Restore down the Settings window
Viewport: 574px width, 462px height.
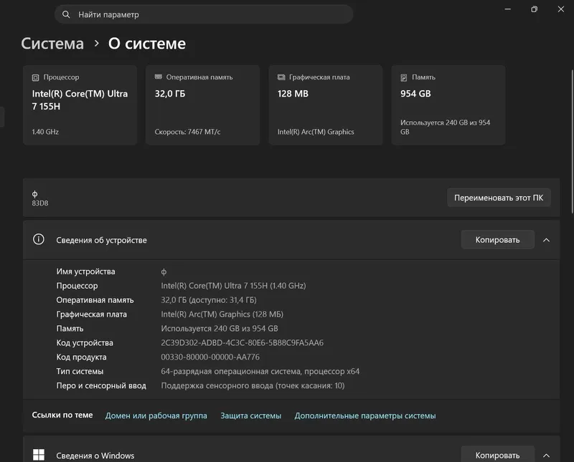(534, 9)
